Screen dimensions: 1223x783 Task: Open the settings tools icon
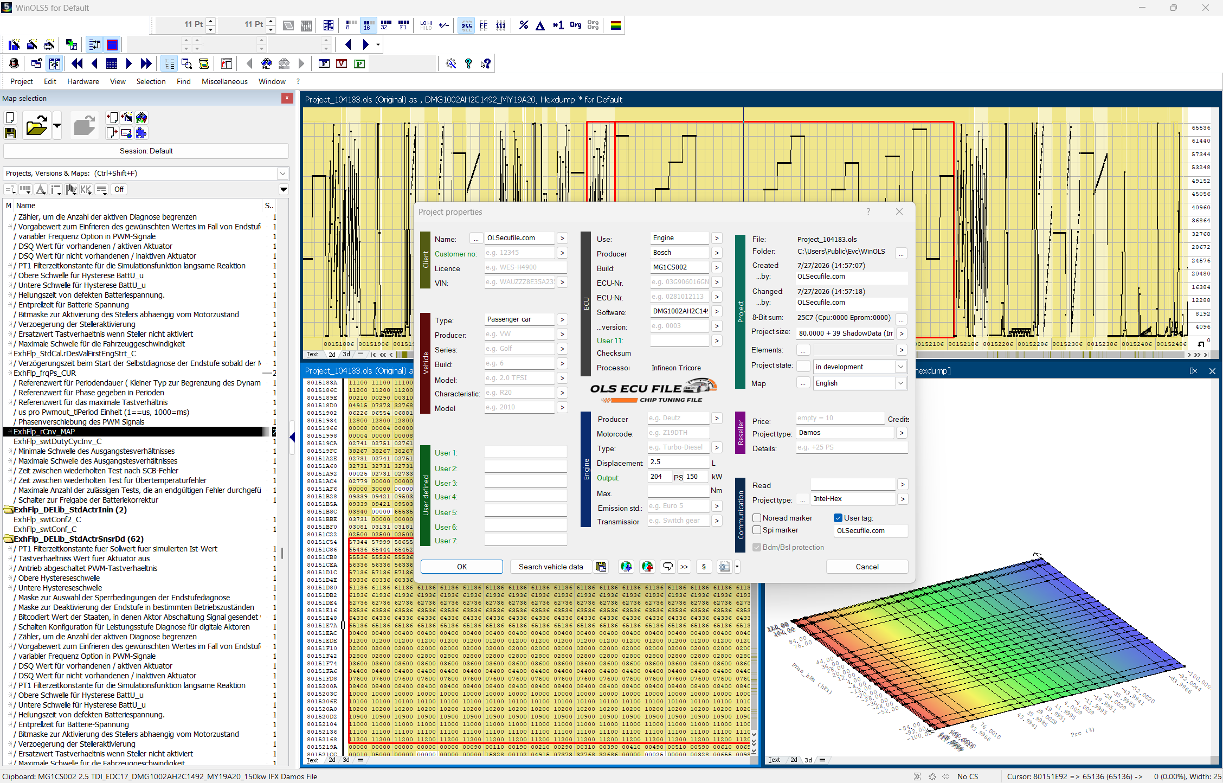(x=451, y=63)
